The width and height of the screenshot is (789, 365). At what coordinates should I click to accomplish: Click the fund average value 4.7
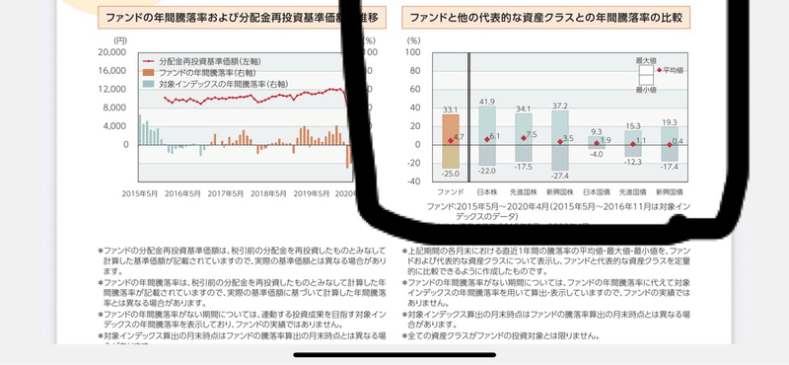click(459, 137)
